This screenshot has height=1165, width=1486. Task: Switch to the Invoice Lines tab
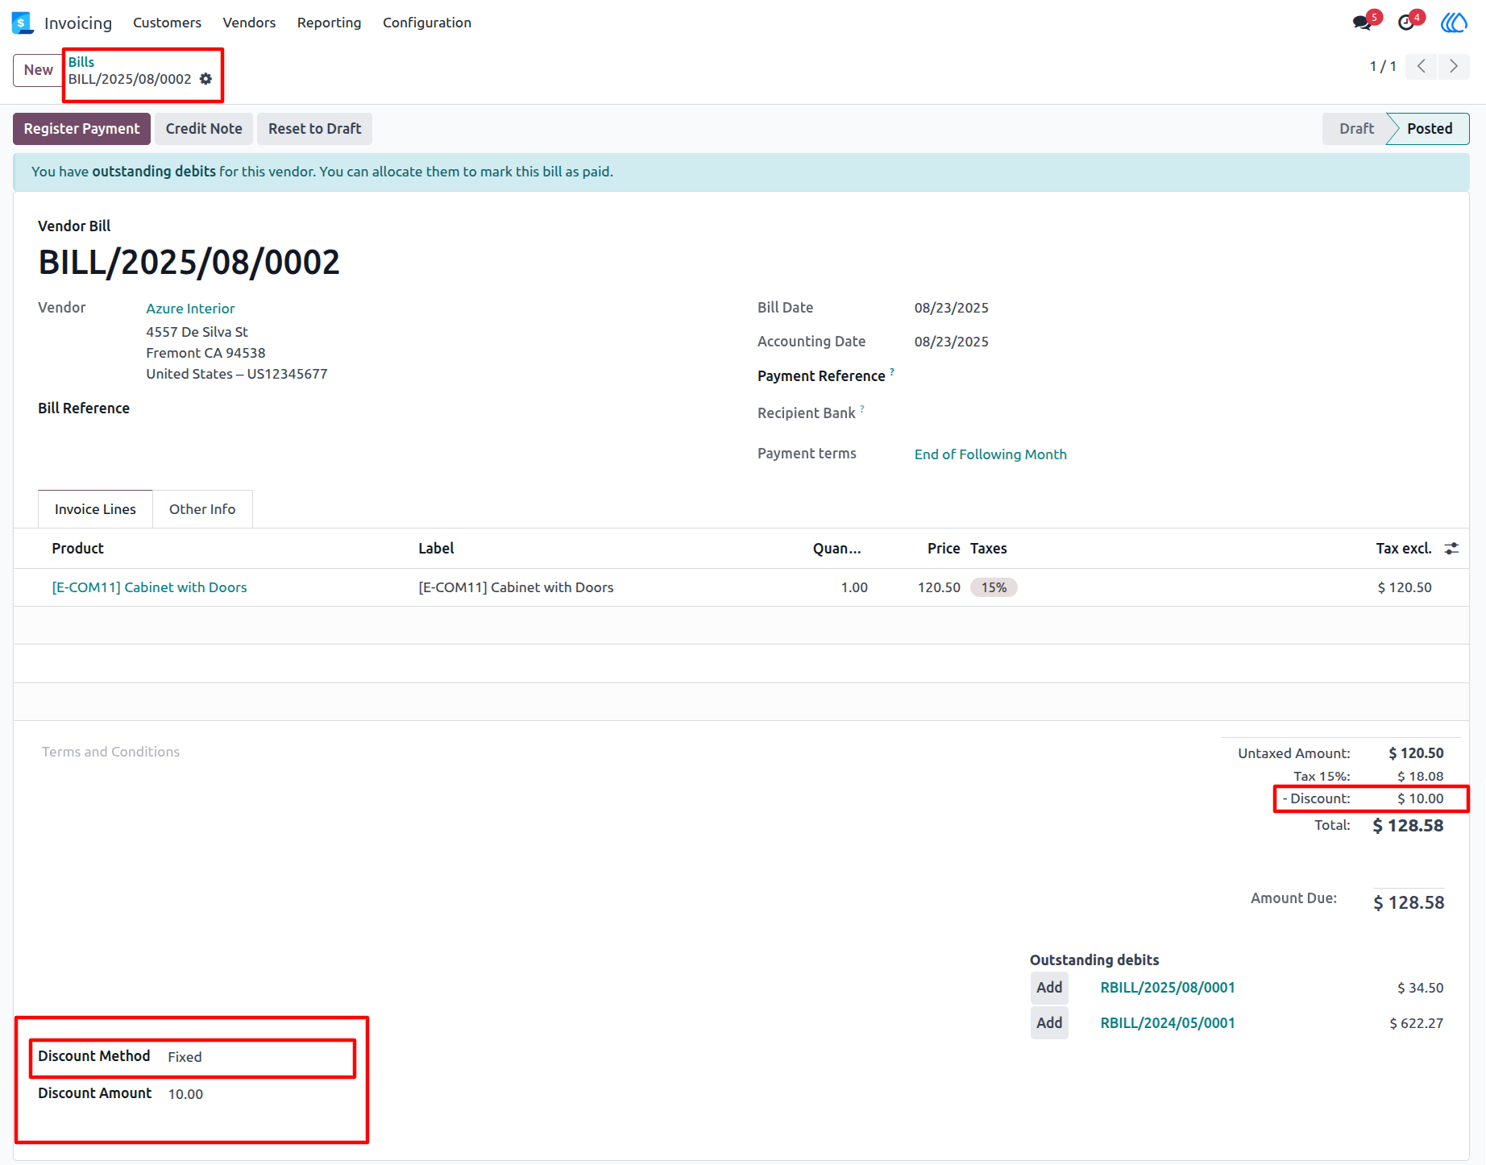pyautogui.click(x=95, y=509)
